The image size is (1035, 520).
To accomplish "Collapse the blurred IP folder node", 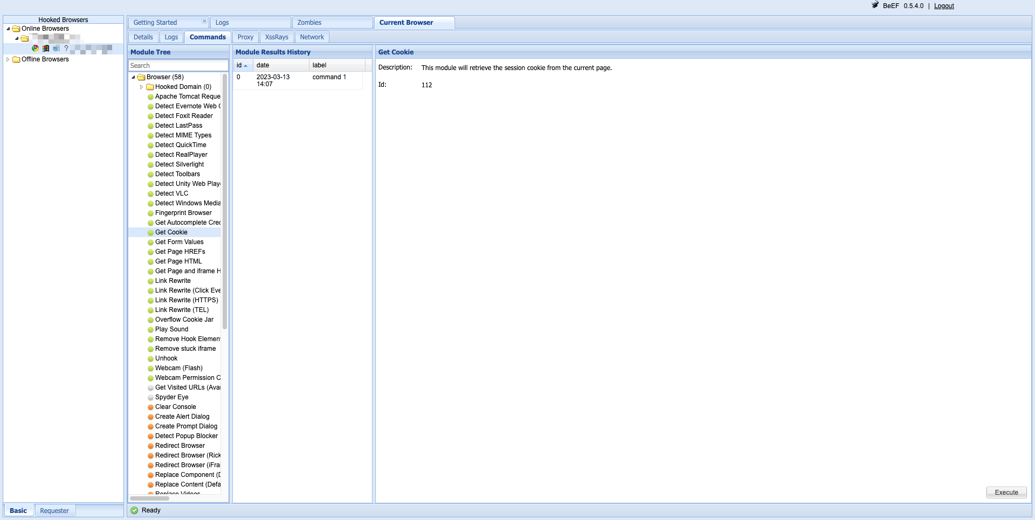I will pyautogui.click(x=17, y=38).
